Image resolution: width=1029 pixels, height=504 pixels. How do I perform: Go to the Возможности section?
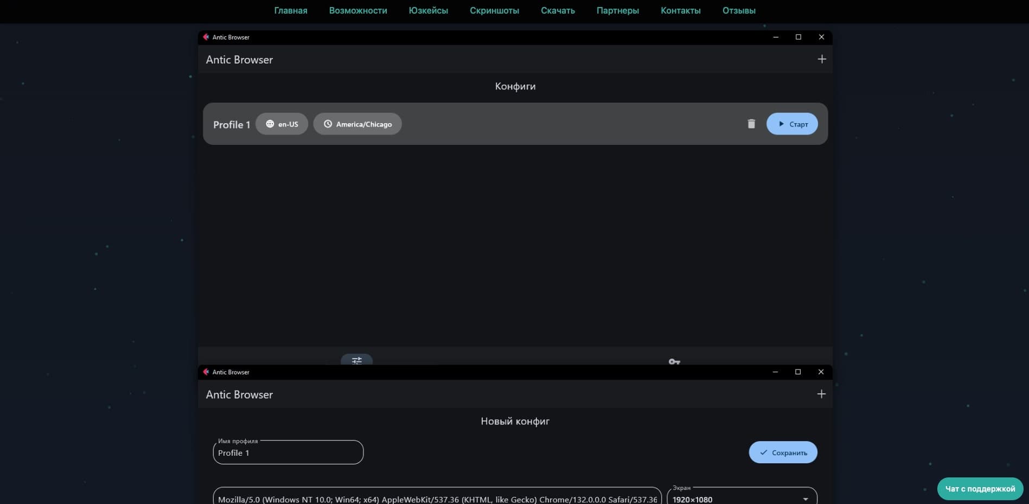[357, 10]
